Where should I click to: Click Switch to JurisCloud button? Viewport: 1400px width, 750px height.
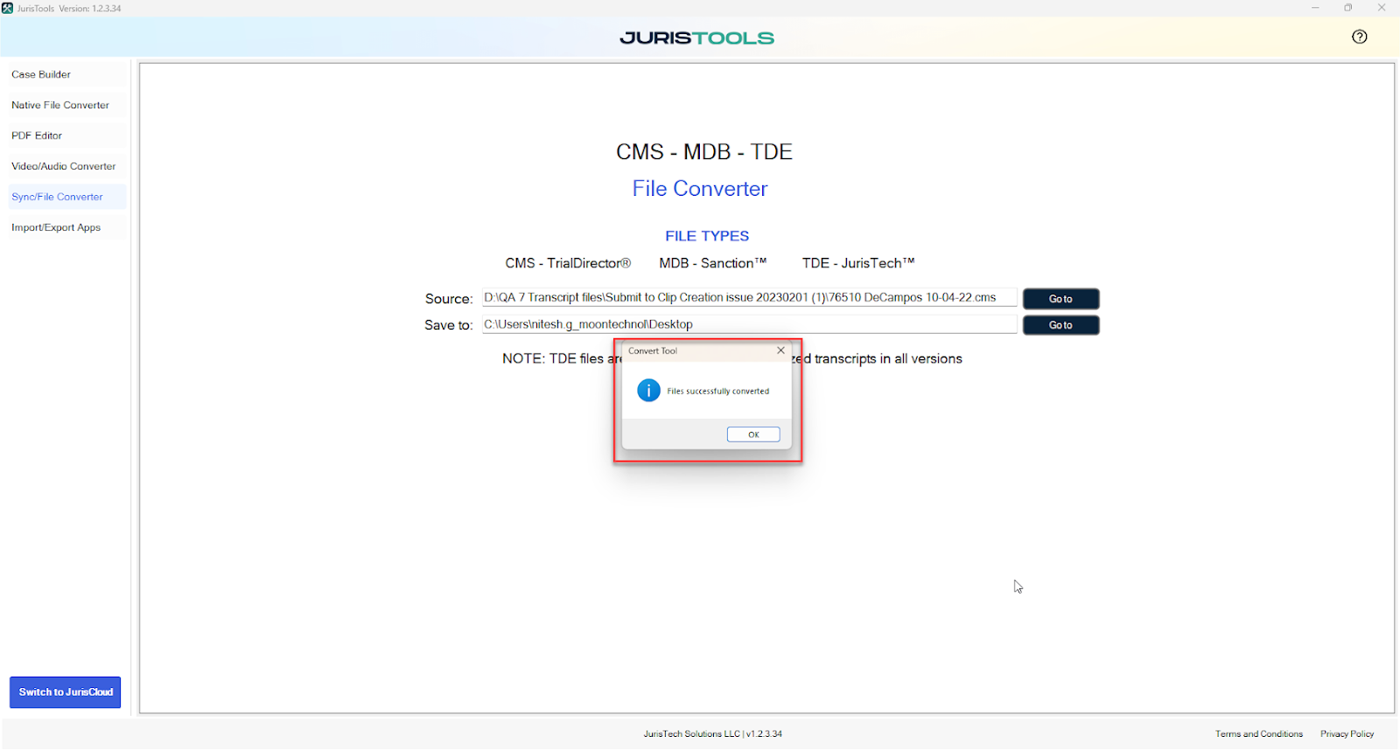(x=66, y=692)
